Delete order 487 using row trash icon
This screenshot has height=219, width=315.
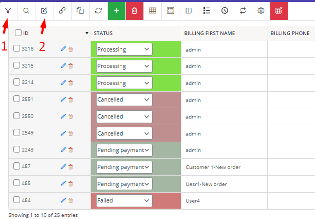point(71,167)
